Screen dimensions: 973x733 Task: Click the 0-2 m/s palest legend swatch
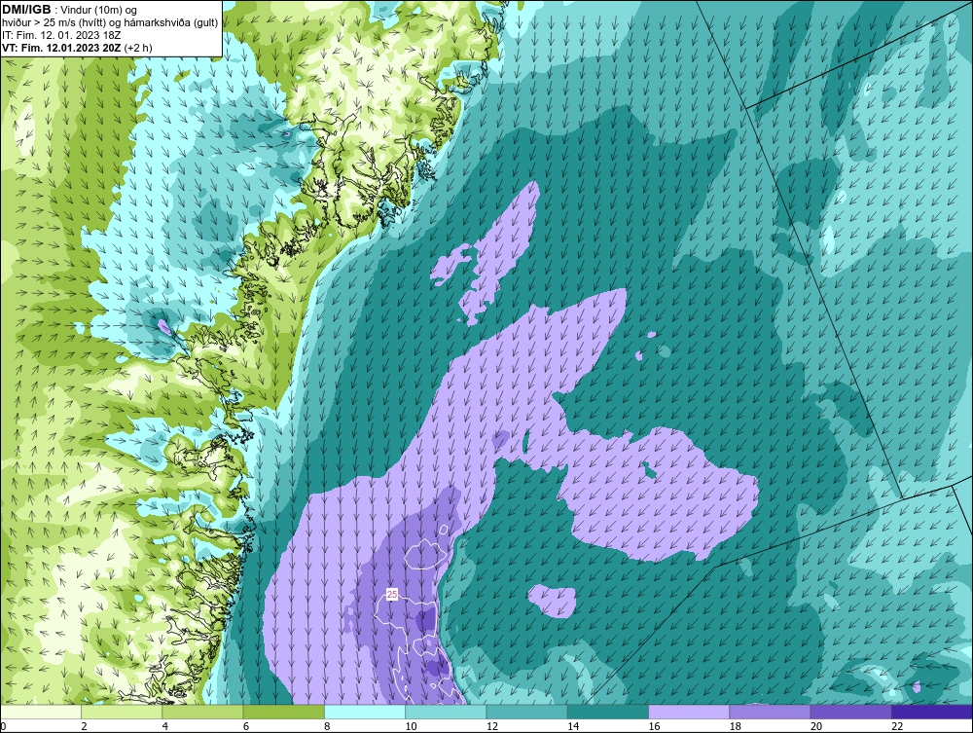click(x=40, y=712)
